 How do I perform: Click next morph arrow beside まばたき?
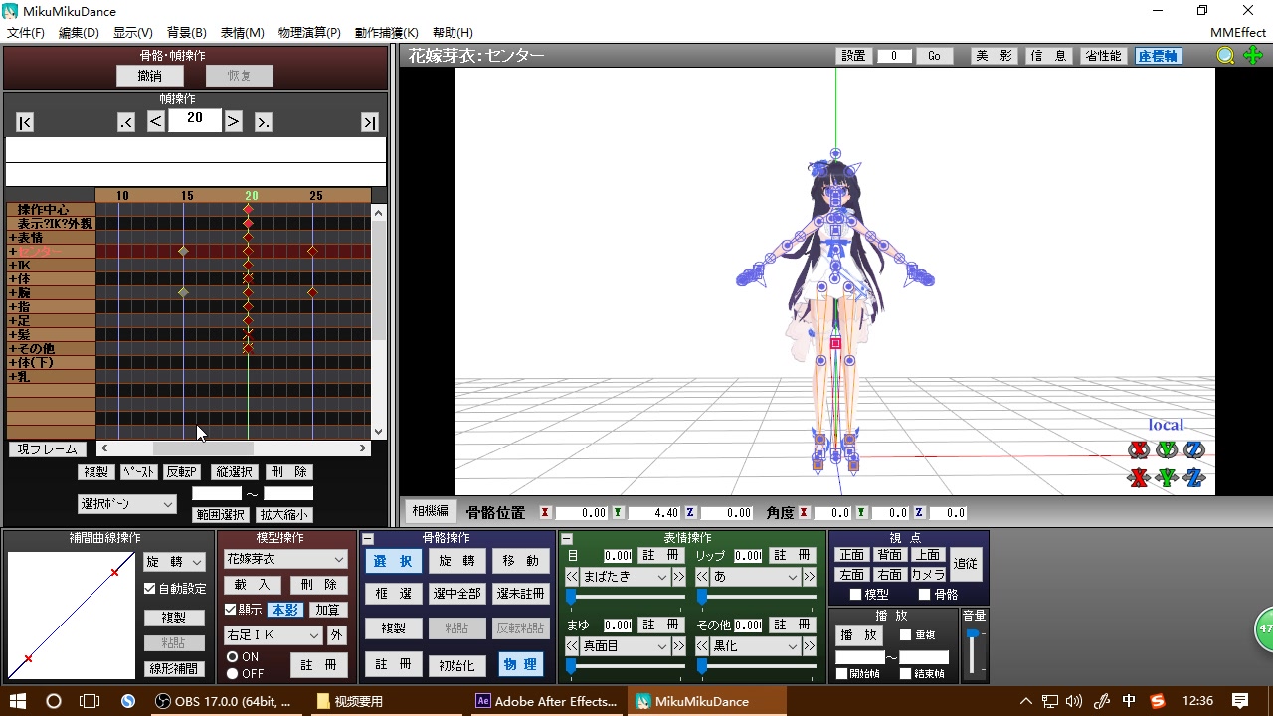pyautogui.click(x=678, y=577)
